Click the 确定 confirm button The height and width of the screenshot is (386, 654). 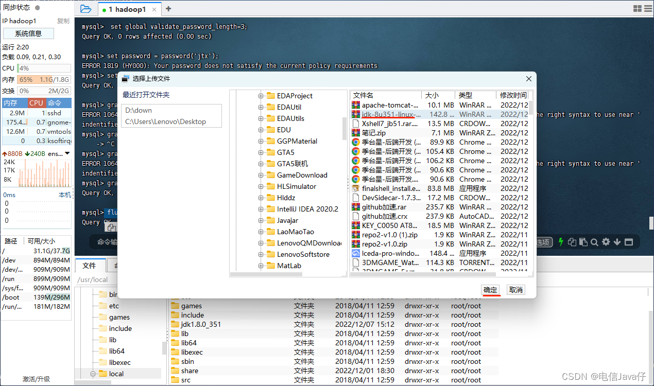coord(490,290)
